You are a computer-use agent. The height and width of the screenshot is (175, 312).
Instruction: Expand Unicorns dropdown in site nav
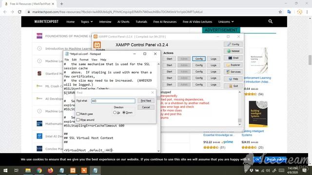(x=226, y=21)
